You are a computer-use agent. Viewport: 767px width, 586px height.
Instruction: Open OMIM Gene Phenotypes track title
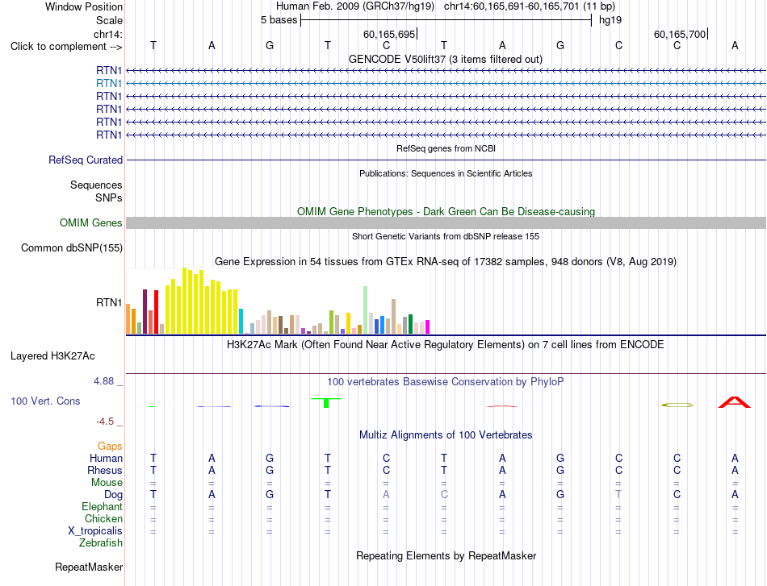click(x=446, y=211)
